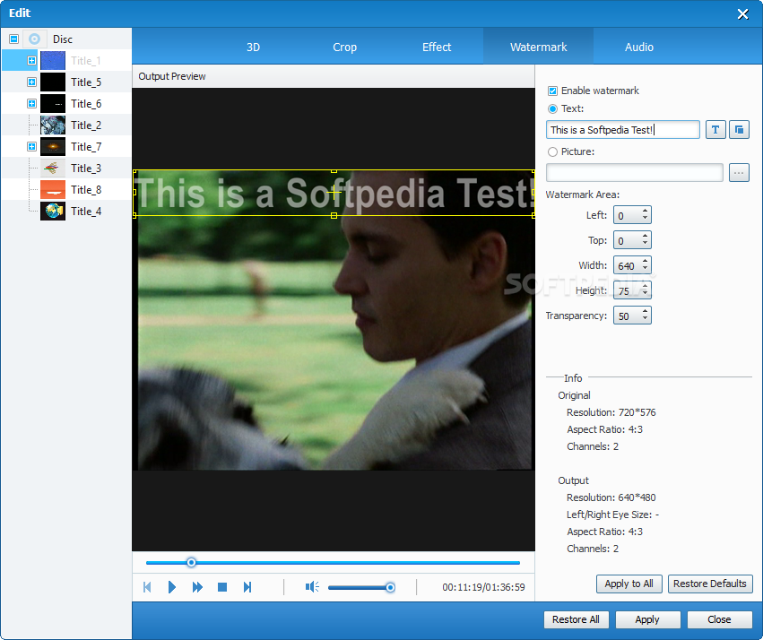Viewport: 763px width, 640px height.
Task: Click the watermark text input field
Action: point(623,130)
